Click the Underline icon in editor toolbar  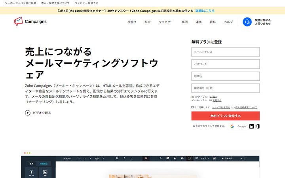point(131,158)
